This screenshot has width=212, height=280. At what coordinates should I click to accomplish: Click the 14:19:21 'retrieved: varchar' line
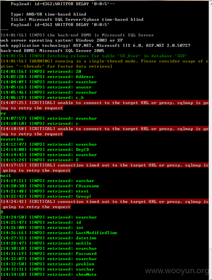(x=47, y=181)
